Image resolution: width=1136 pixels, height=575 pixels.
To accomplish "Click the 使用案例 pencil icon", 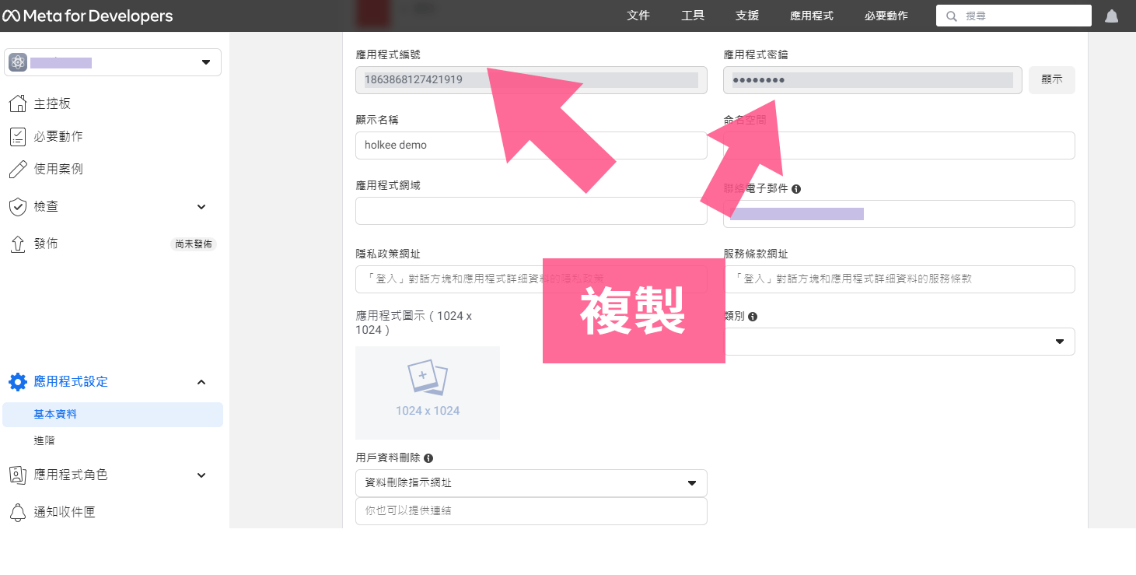I will (x=18, y=169).
